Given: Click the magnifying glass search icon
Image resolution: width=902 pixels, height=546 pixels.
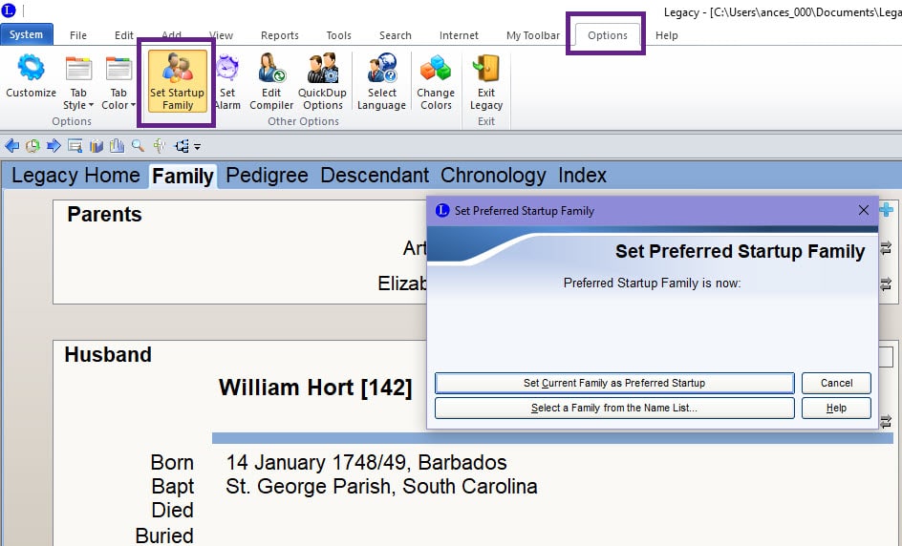Looking at the screenshot, I should point(138,146).
